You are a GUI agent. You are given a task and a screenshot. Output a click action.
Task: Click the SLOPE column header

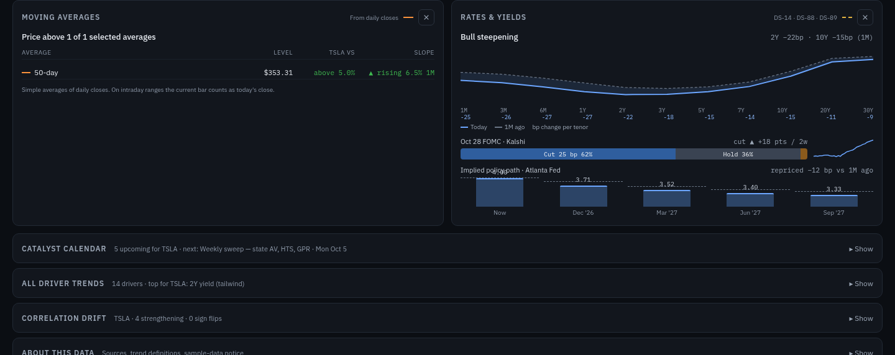tap(425, 53)
